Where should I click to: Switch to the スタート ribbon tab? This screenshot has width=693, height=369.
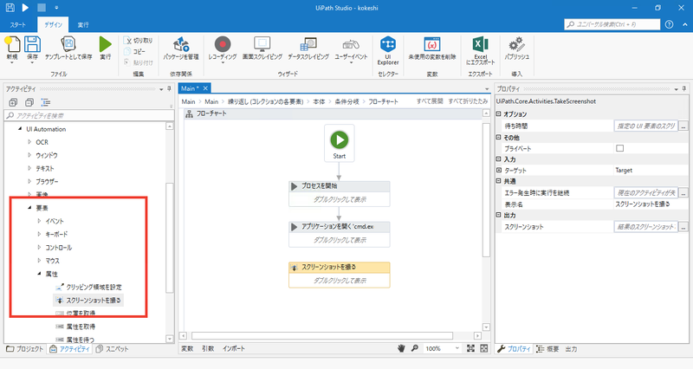click(x=18, y=25)
